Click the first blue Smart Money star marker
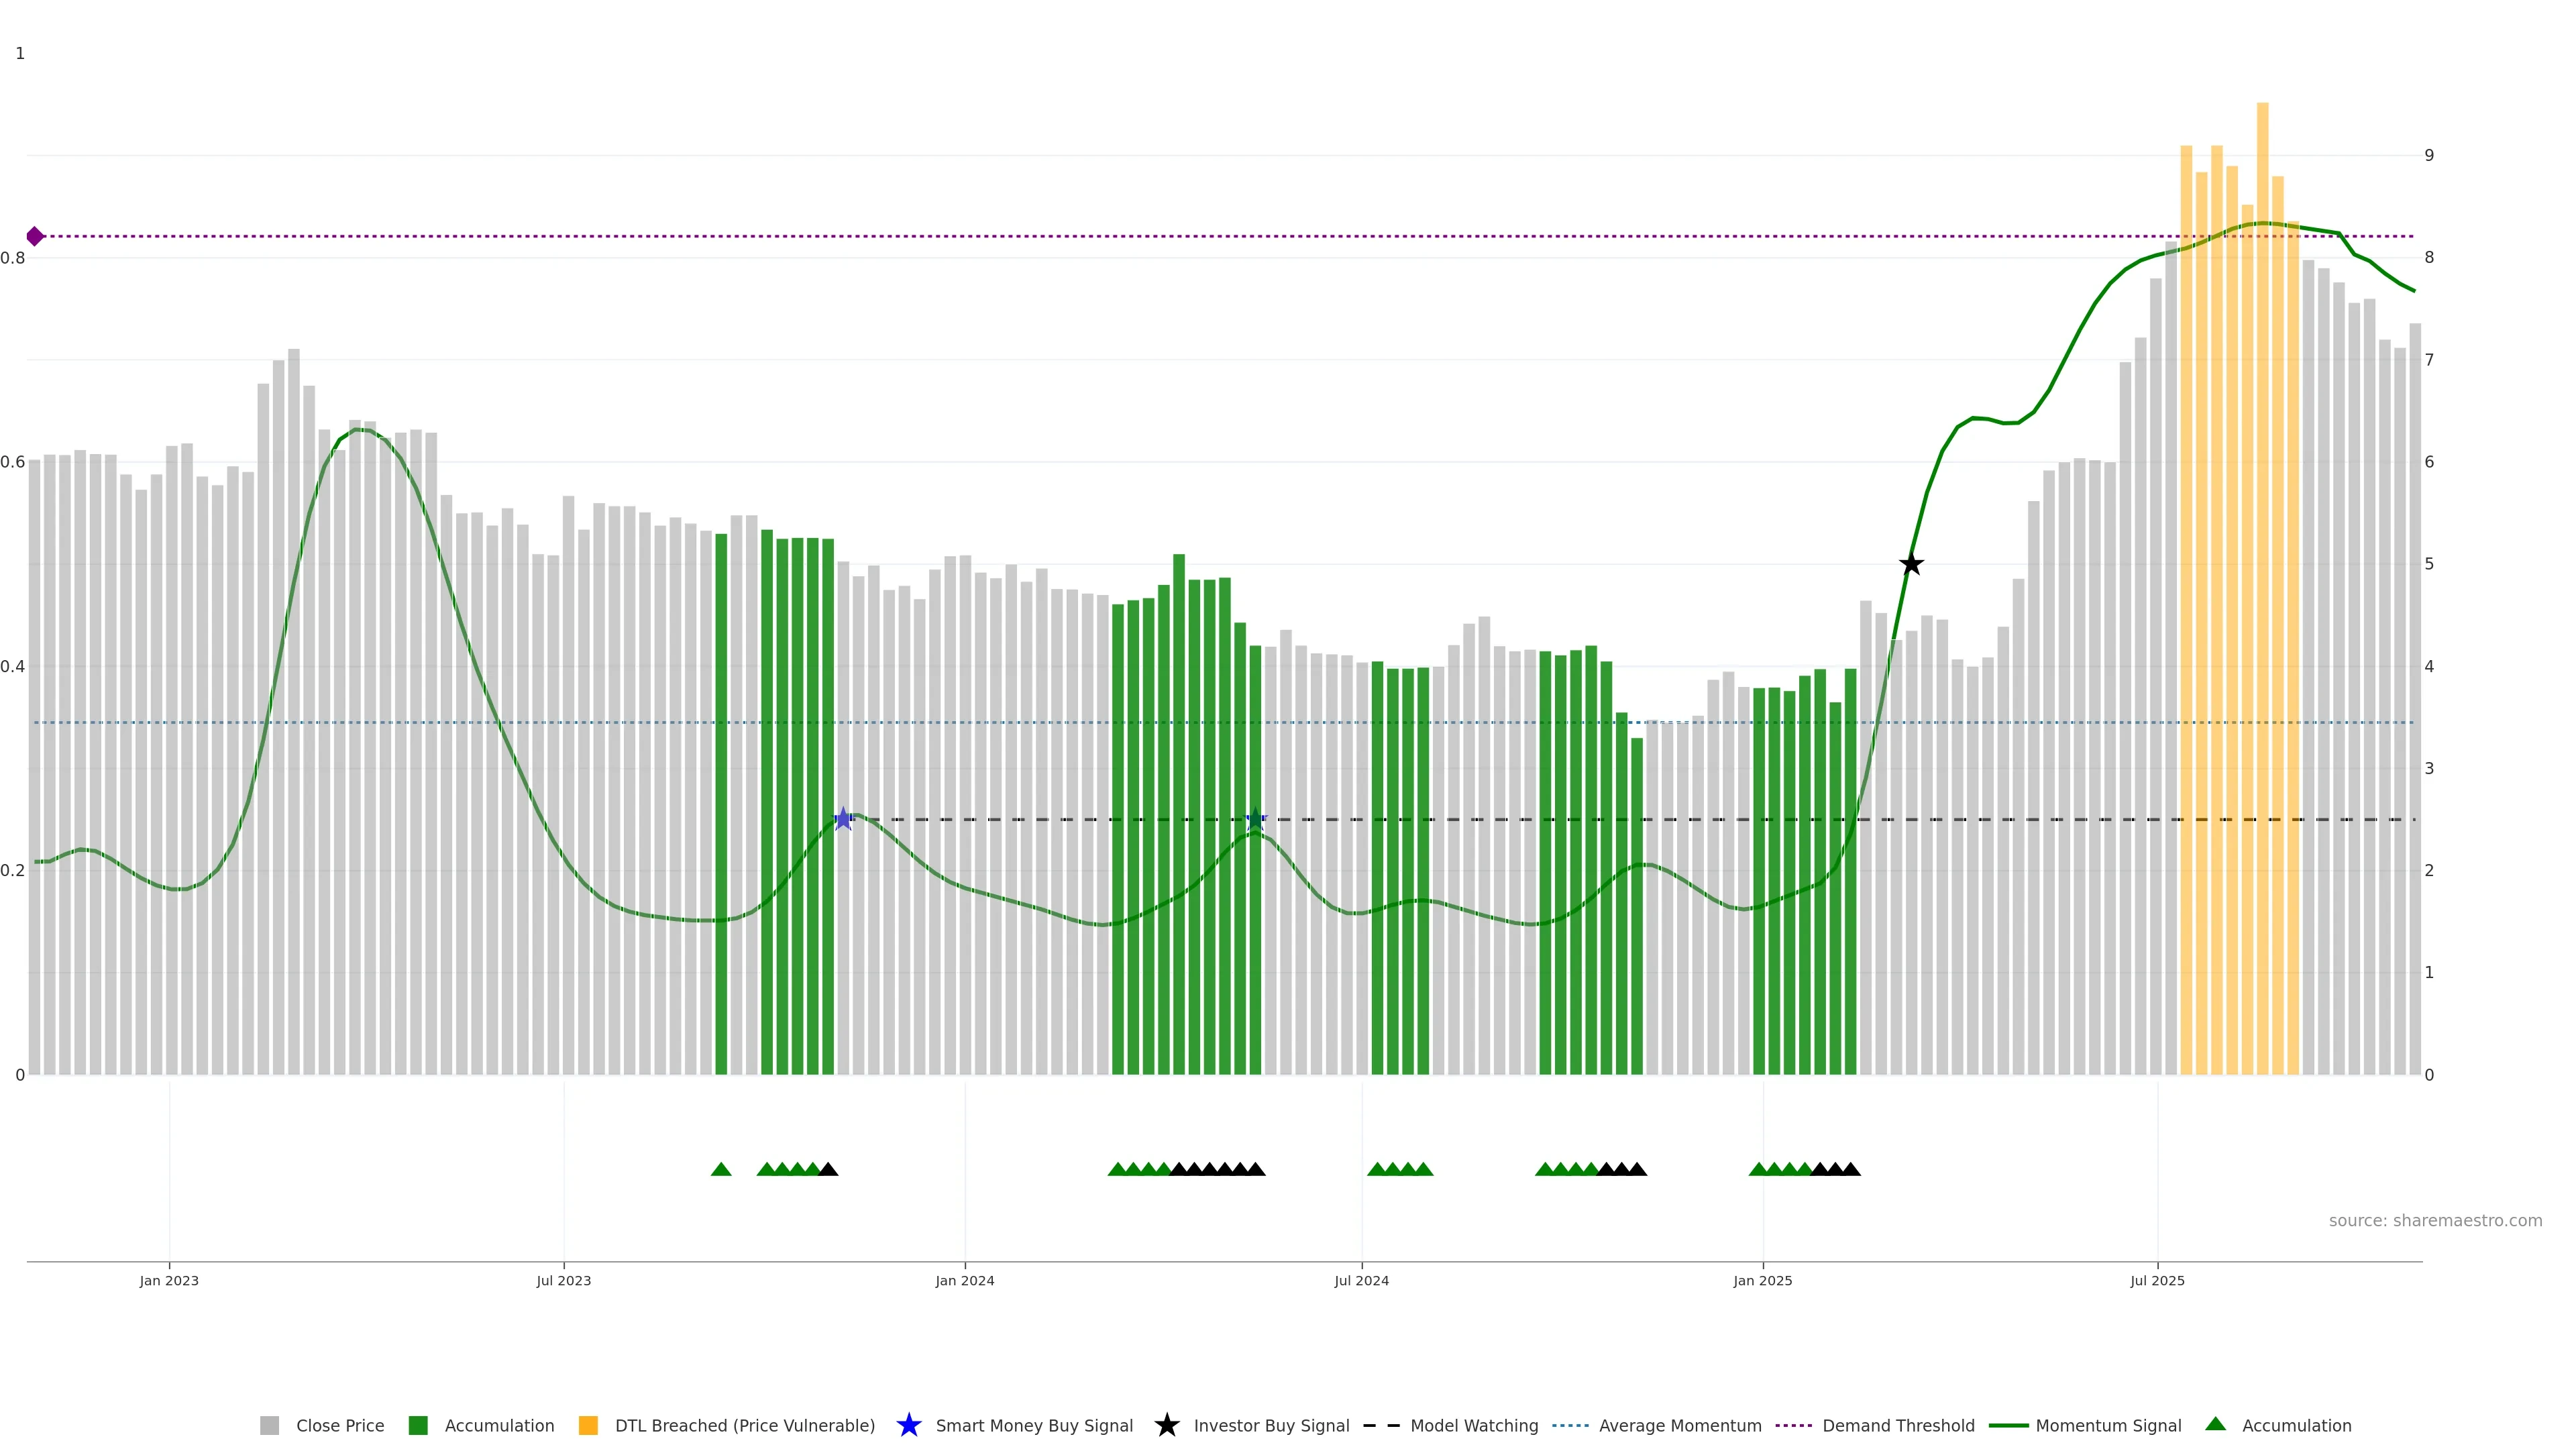 [x=843, y=819]
